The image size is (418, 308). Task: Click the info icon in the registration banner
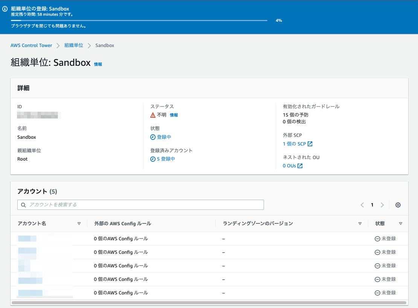coord(5,9)
